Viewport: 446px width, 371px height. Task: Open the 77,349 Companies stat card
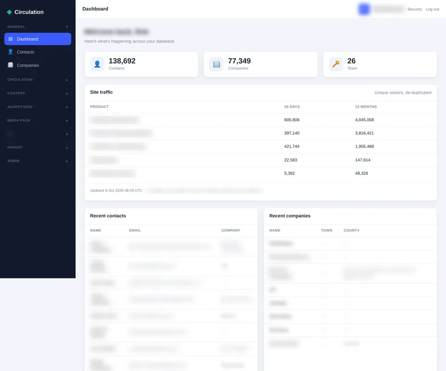(261, 64)
